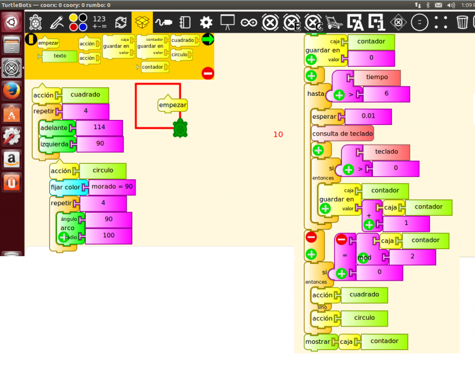Open the gear extras palette
Viewport: 475px width, 371px height.
click(x=206, y=22)
